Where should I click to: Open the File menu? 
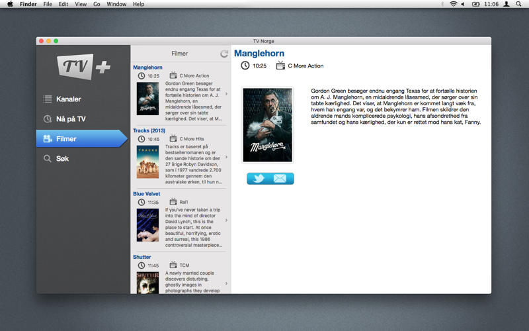tap(48, 4)
